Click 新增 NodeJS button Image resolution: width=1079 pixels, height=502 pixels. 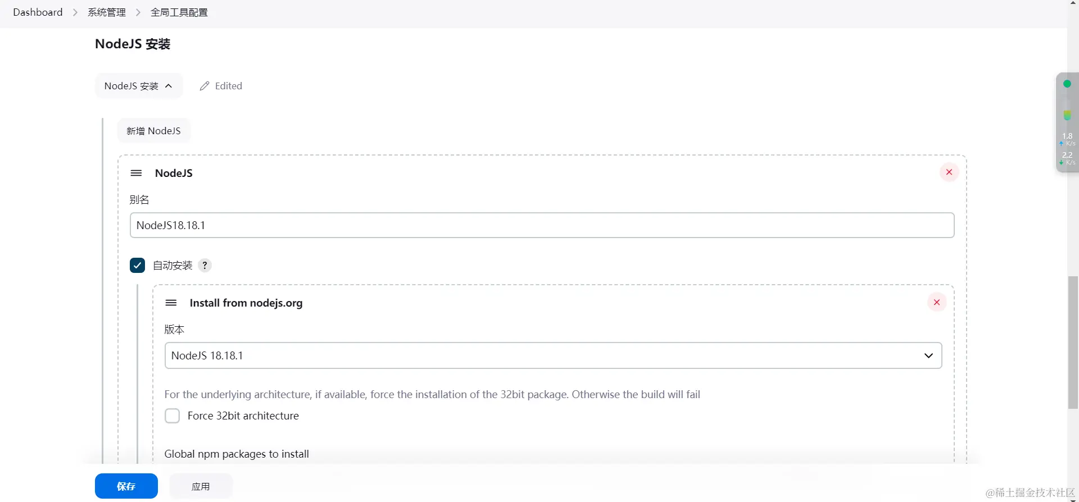click(x=153, y=131)
